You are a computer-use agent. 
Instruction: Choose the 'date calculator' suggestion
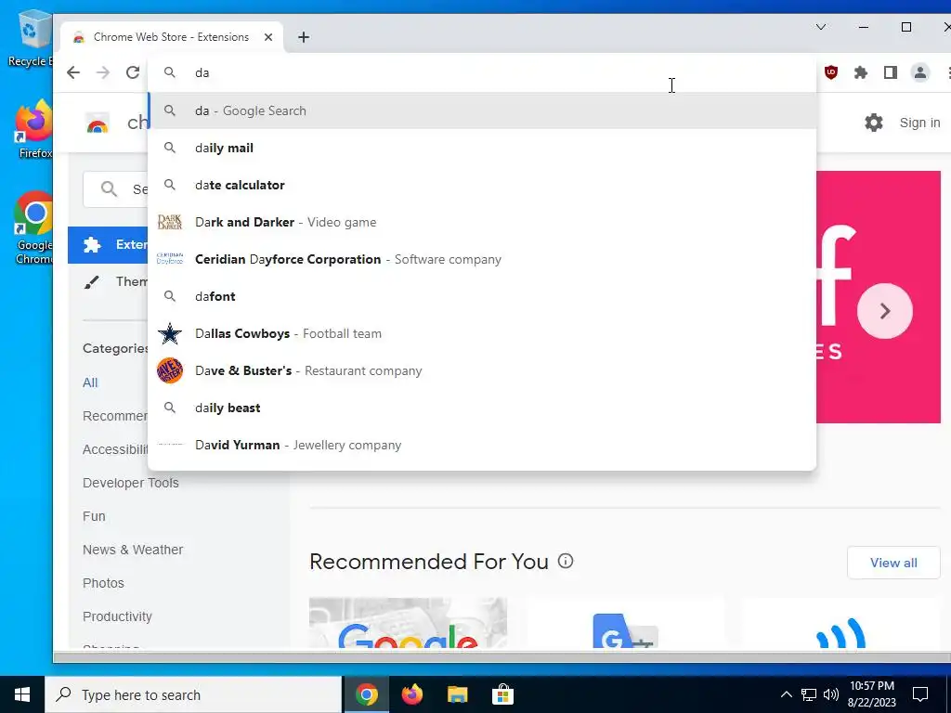click(x=482, y=185)
